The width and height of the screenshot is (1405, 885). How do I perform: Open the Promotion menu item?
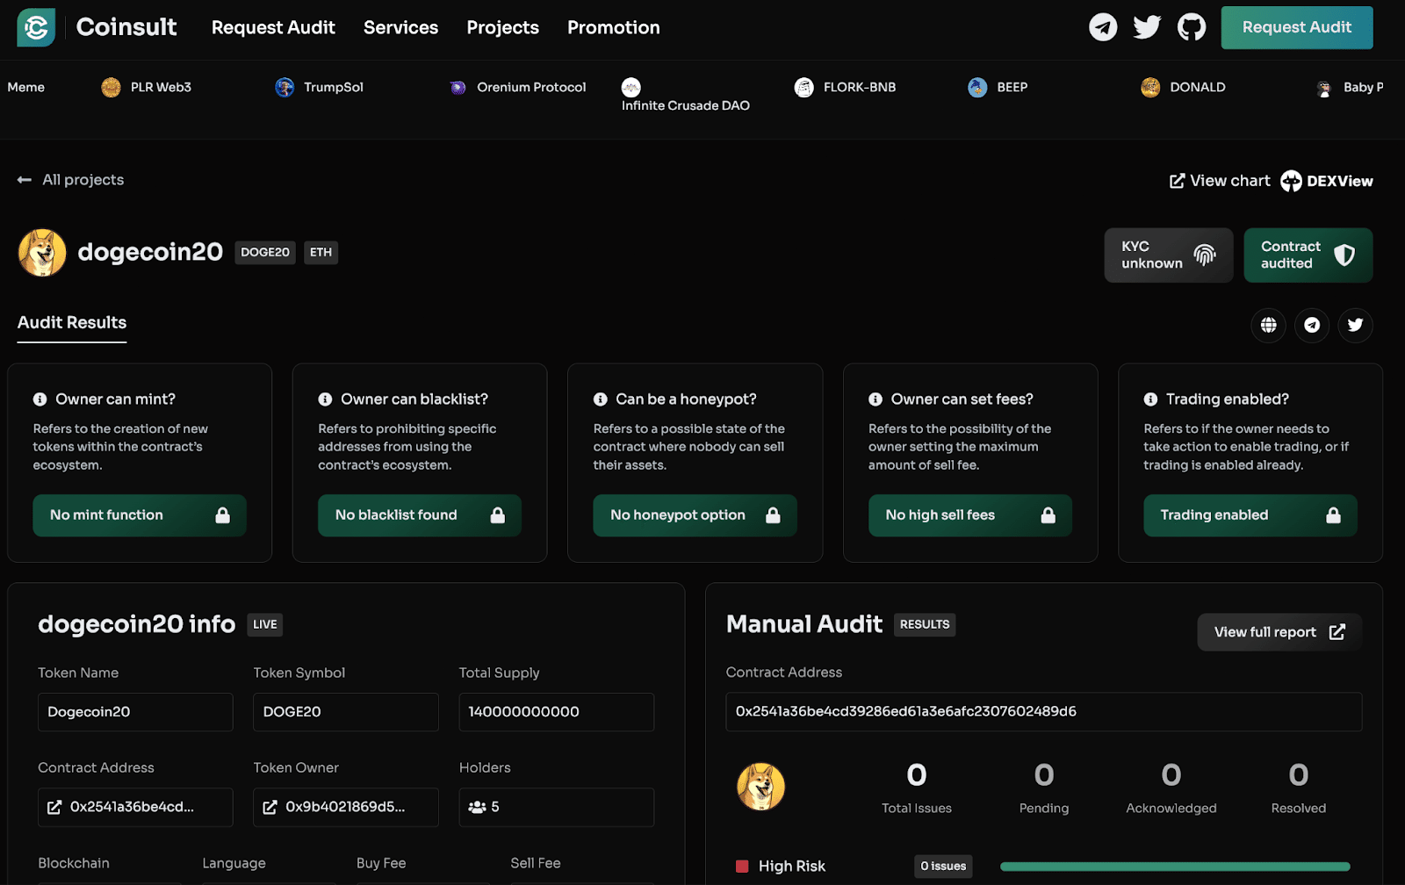pos(614,27)
